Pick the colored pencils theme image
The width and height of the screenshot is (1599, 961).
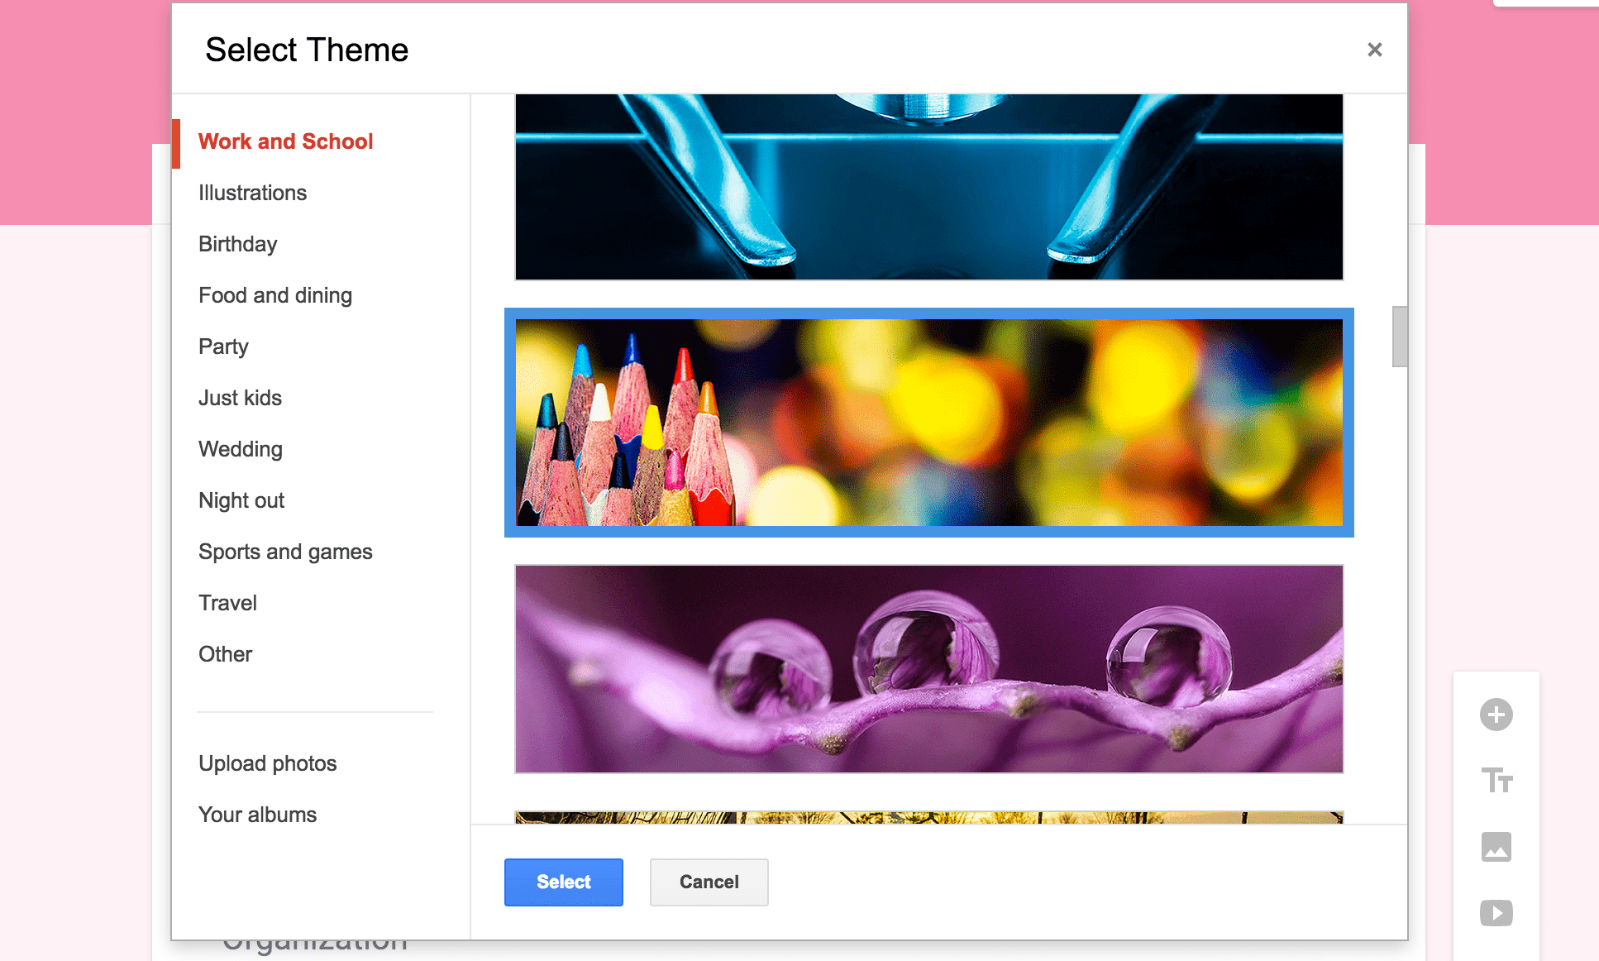[x=928, y=423]
